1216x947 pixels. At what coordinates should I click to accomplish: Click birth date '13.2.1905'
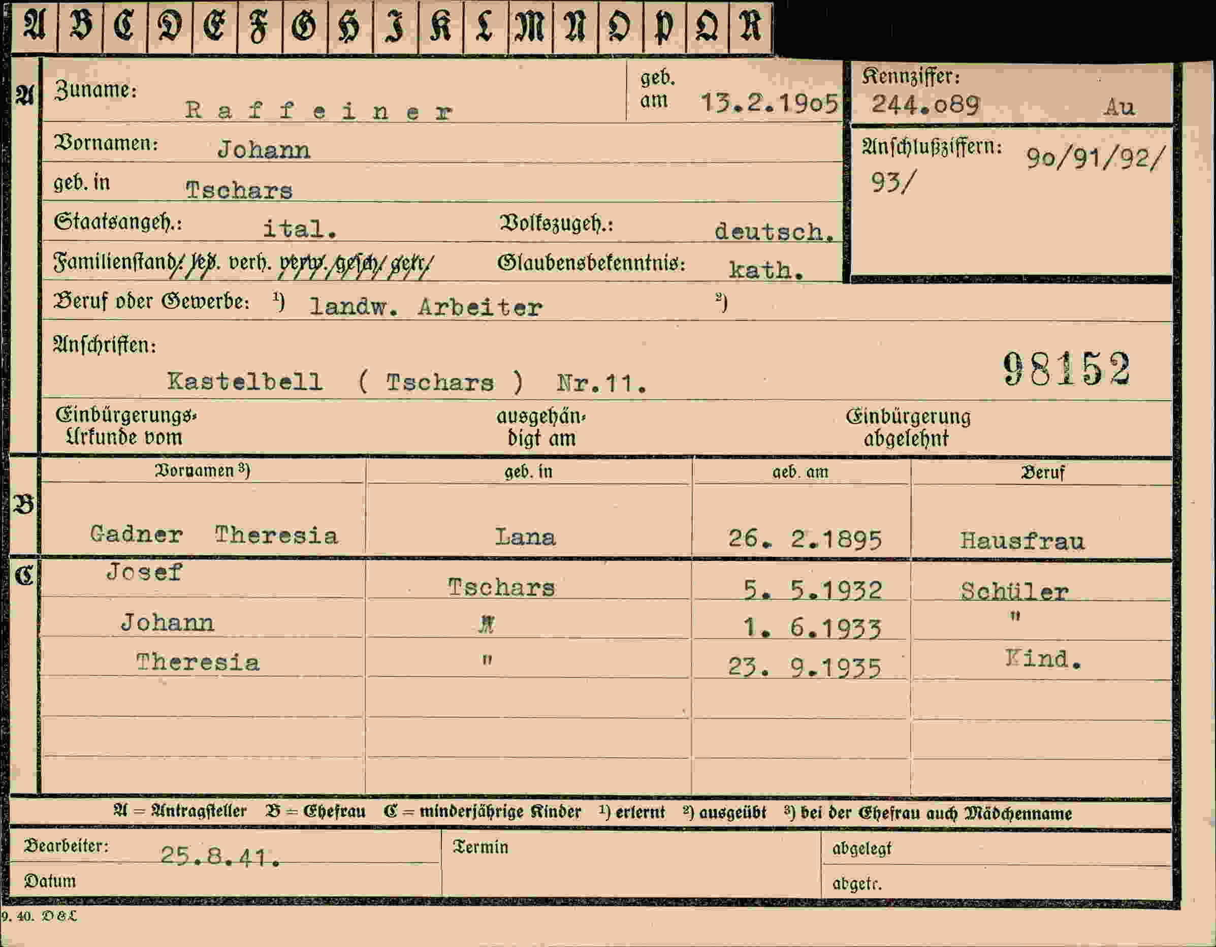[x=770, y=103]
